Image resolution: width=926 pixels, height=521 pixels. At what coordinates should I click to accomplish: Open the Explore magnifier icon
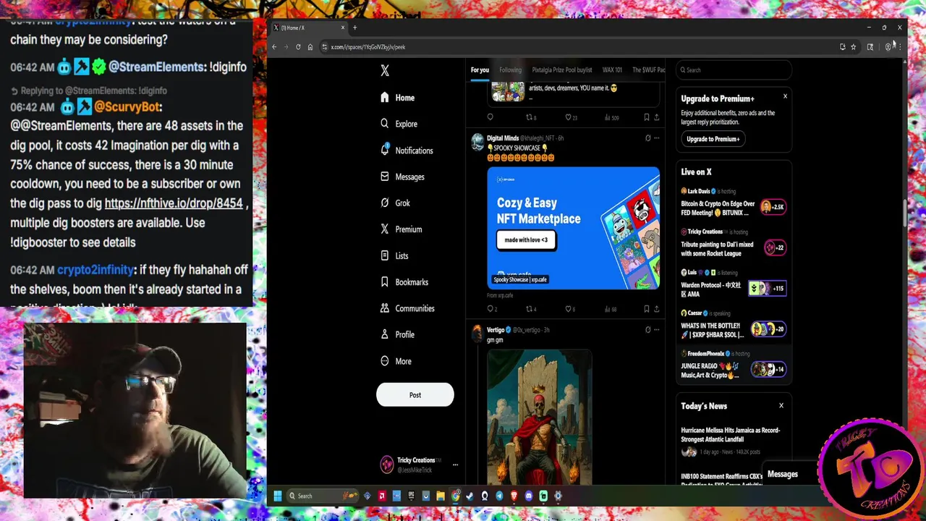pyautogui.click(x=385, y=124)
